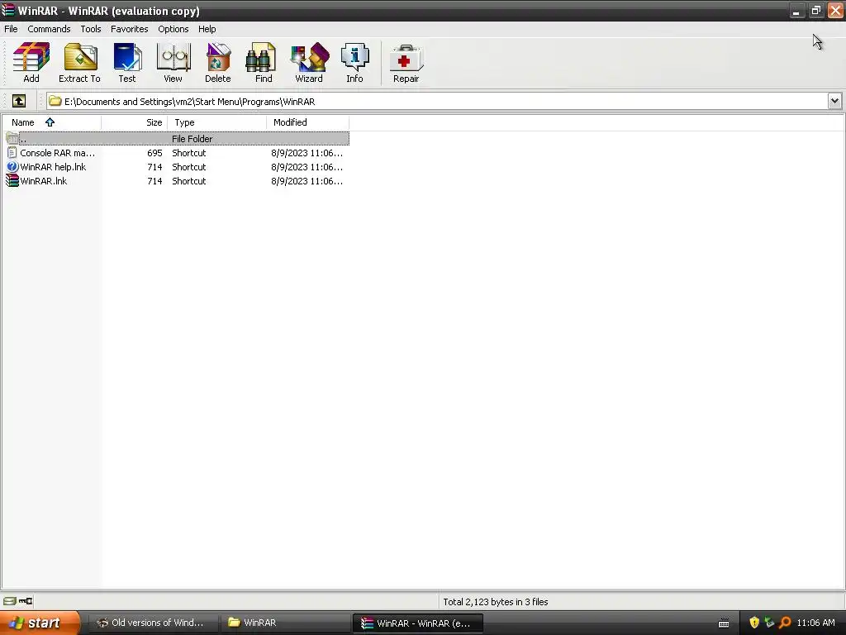Launch the Wizard tool
Viewport: 846px width, 635px height.
point(309,57)
